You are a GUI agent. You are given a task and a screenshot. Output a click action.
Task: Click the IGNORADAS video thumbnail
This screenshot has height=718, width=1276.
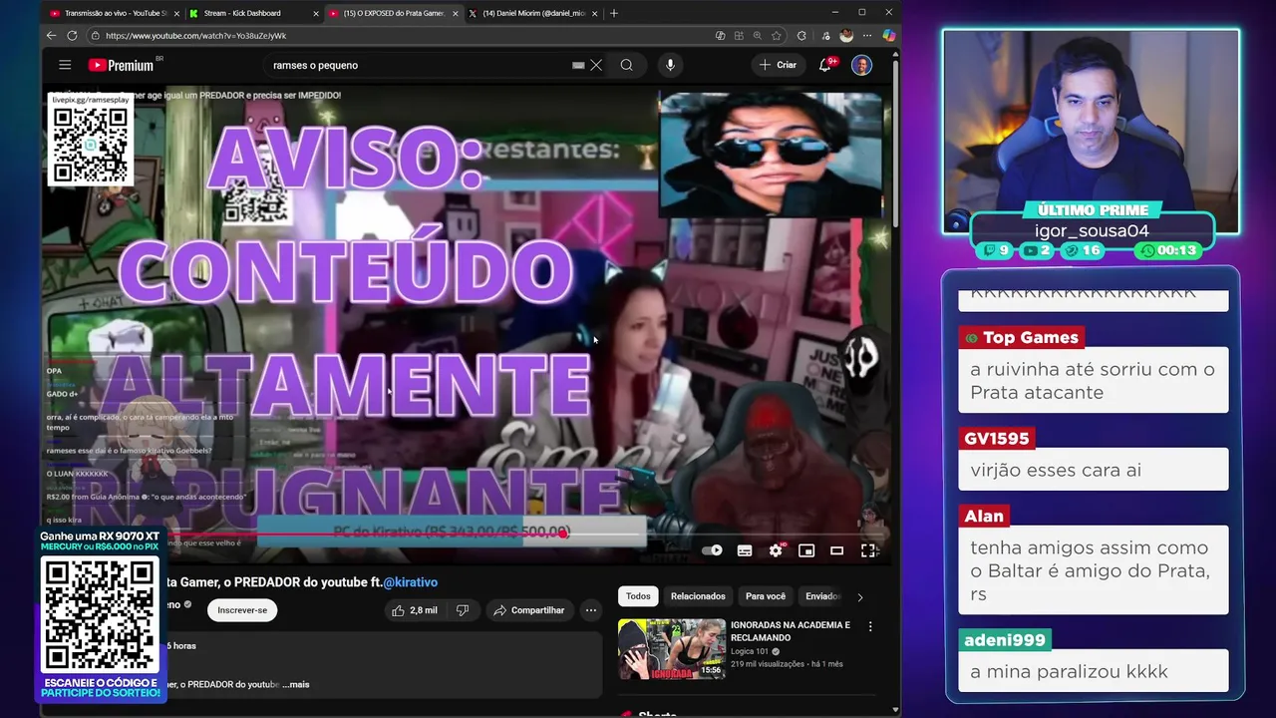click(672, 649)
